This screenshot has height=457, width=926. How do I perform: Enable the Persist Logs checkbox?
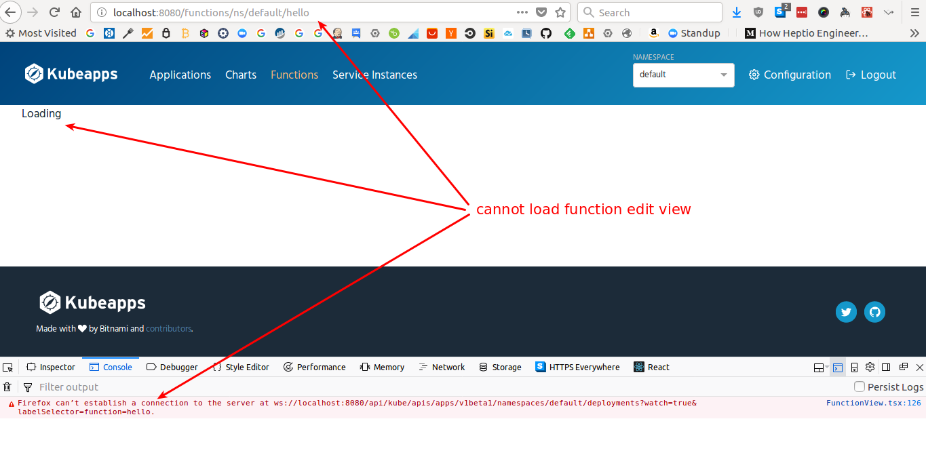tap(860, 386)
